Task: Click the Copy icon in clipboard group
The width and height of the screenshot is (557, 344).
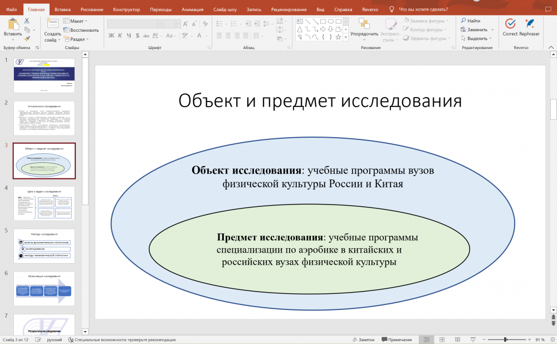Action: coord(27,30)
